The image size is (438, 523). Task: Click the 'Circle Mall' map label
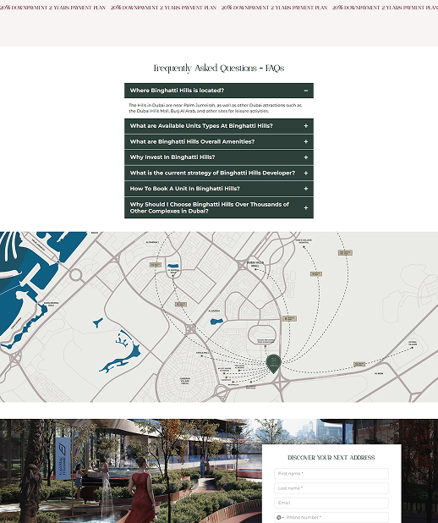[202, 353]
